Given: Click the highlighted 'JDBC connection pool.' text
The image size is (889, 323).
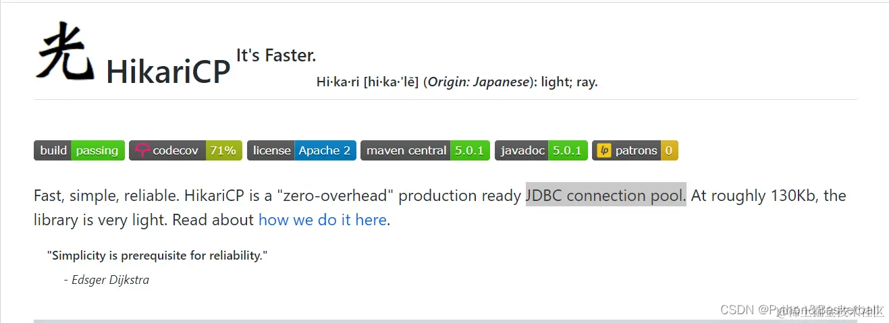Looking at the screenshot, I should pos(606,196).
